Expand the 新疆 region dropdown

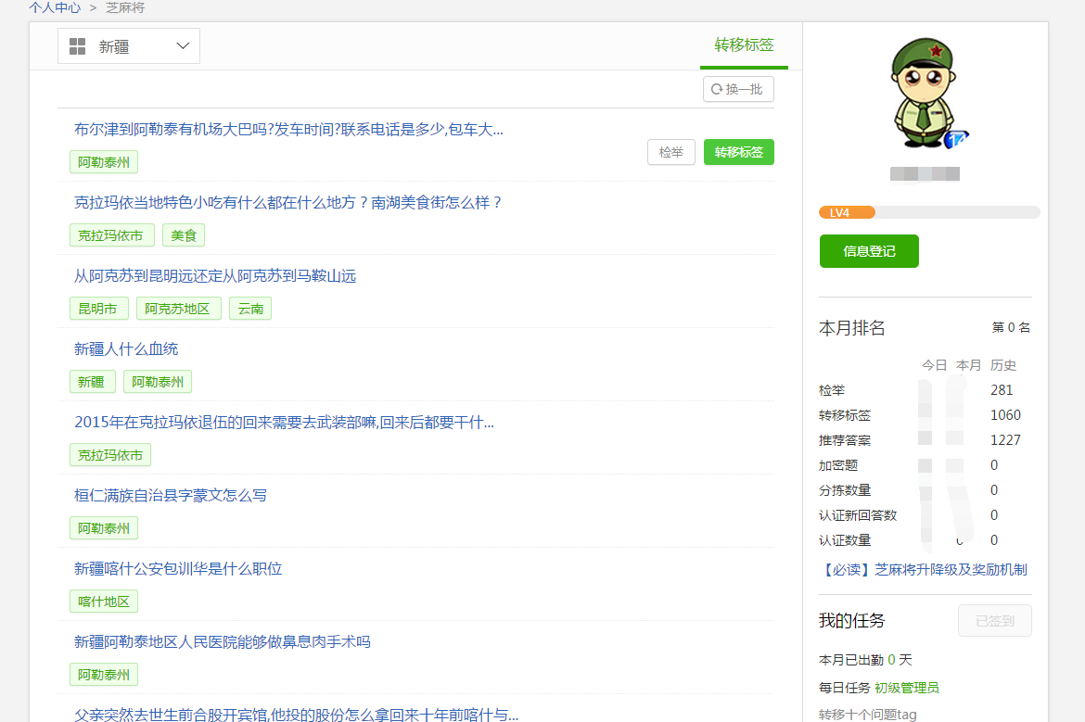click(183, 46)
